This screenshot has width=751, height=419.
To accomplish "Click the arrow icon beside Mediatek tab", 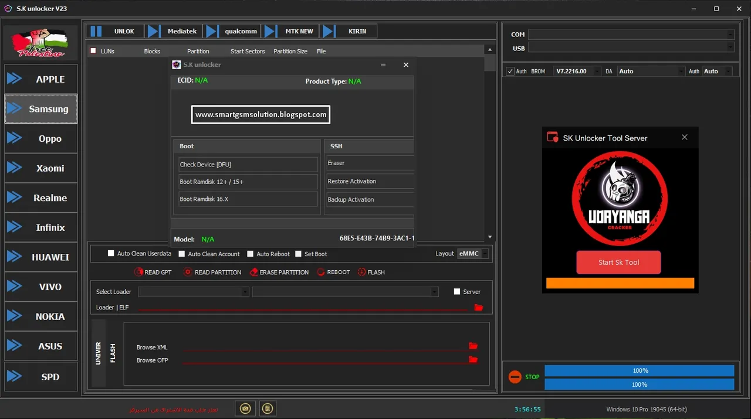I will [153, 31].
